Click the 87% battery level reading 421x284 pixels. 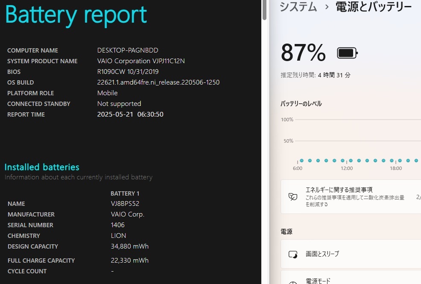click(303, 53)
